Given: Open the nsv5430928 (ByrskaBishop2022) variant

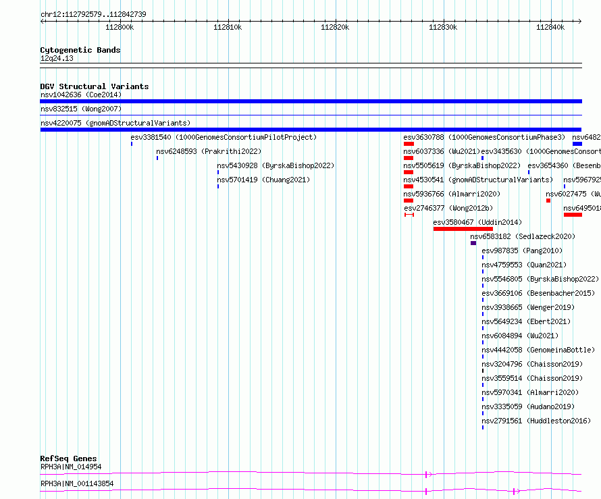Looking at the screenshot, I should point(276,165).
